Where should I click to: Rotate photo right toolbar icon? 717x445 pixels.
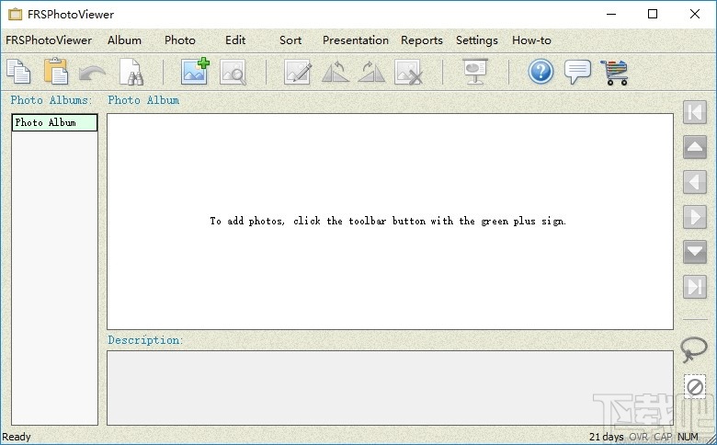[x=371, y=72]
